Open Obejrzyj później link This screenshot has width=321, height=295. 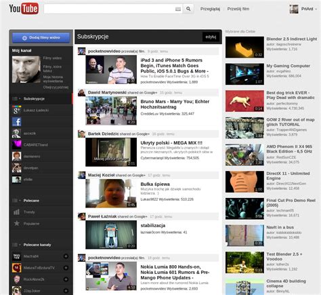56,87
